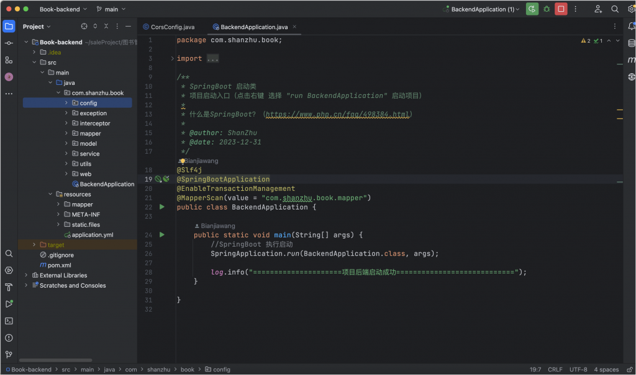
Task: Open the main branch dropdown
Action: pos(111,9)
